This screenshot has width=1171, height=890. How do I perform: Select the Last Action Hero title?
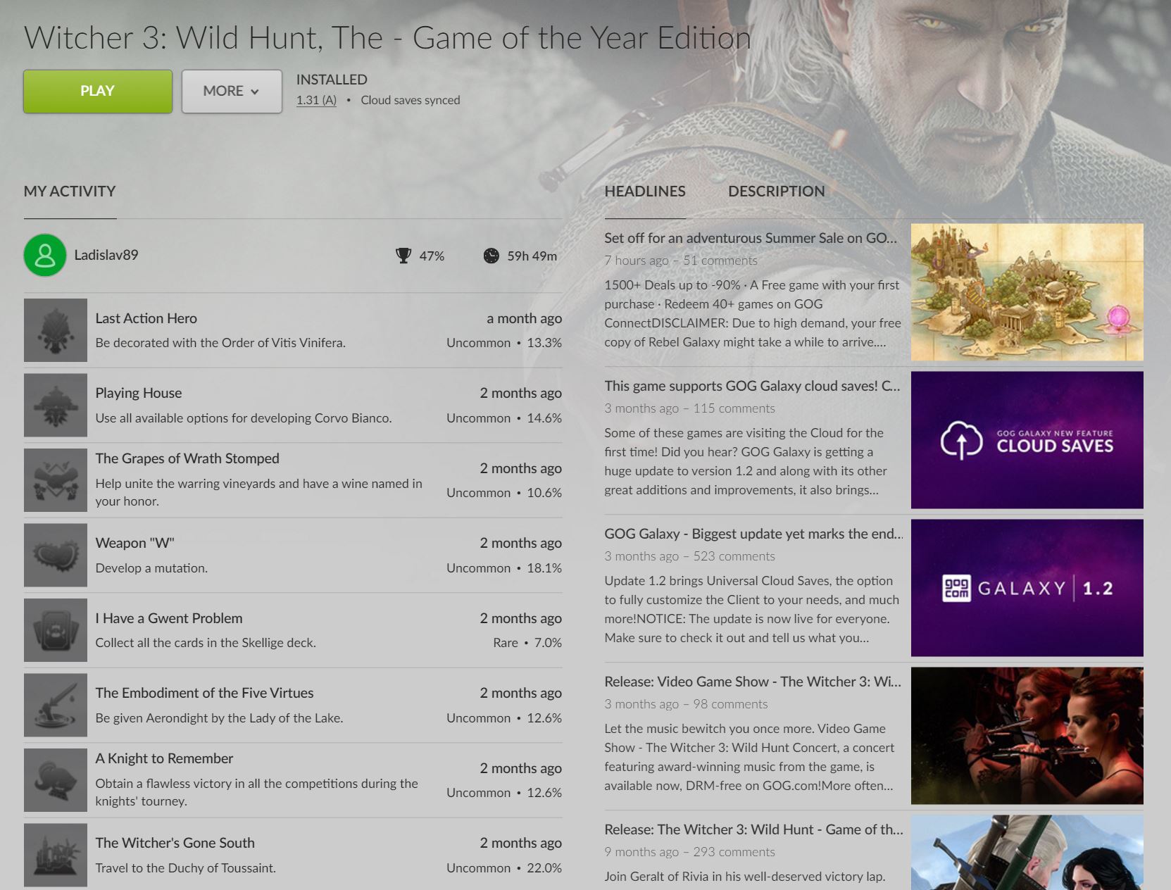146,318
